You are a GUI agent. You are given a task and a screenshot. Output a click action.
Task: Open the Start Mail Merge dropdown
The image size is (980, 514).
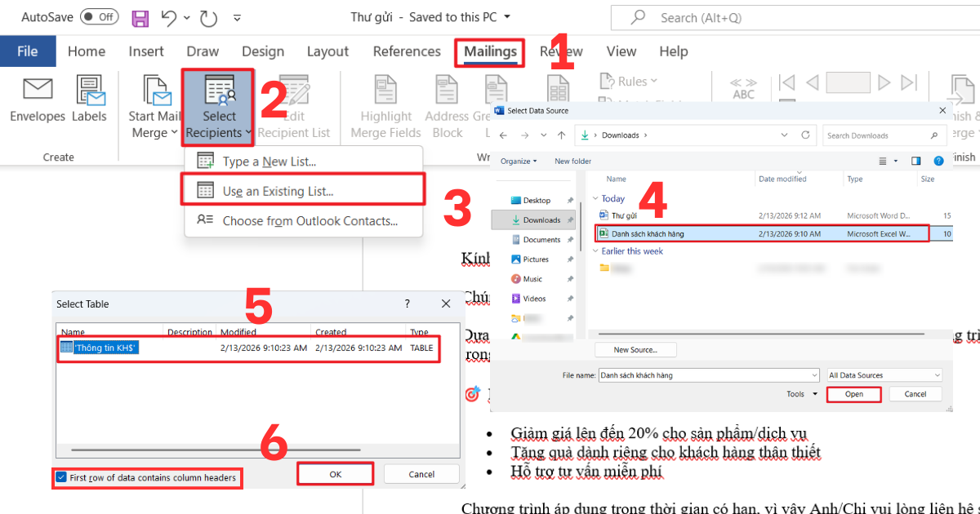tap(155, 108)
